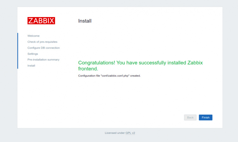Go to Configure DB connection step
This screenshot has height=142, width=238.
[x=43, y=48]
